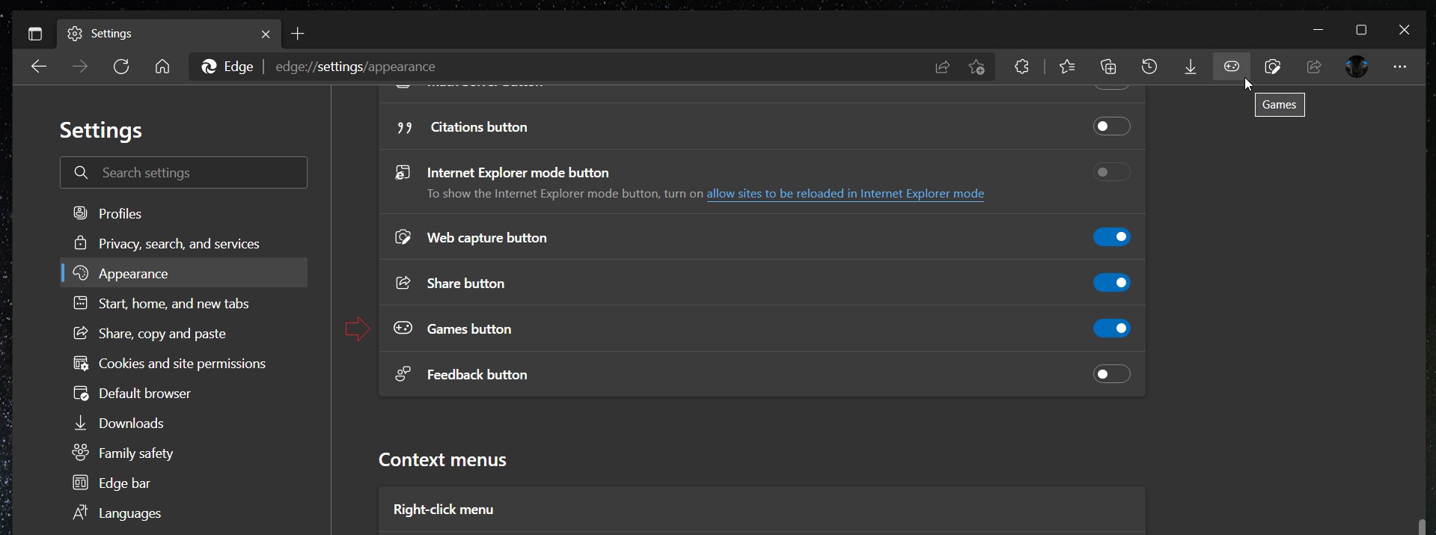Disable the Games button toggle
The image size is (1436, 535).
[x=1112, y=328]
